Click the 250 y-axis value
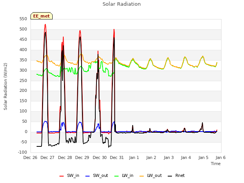Image resolution: width=244 pixels, height=183 pixels. click(x=23, y=80)
